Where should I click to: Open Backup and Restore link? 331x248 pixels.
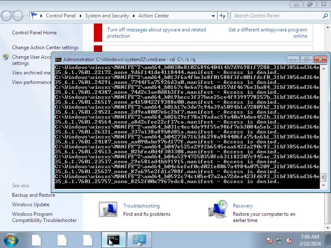click(x=34, y=195)
